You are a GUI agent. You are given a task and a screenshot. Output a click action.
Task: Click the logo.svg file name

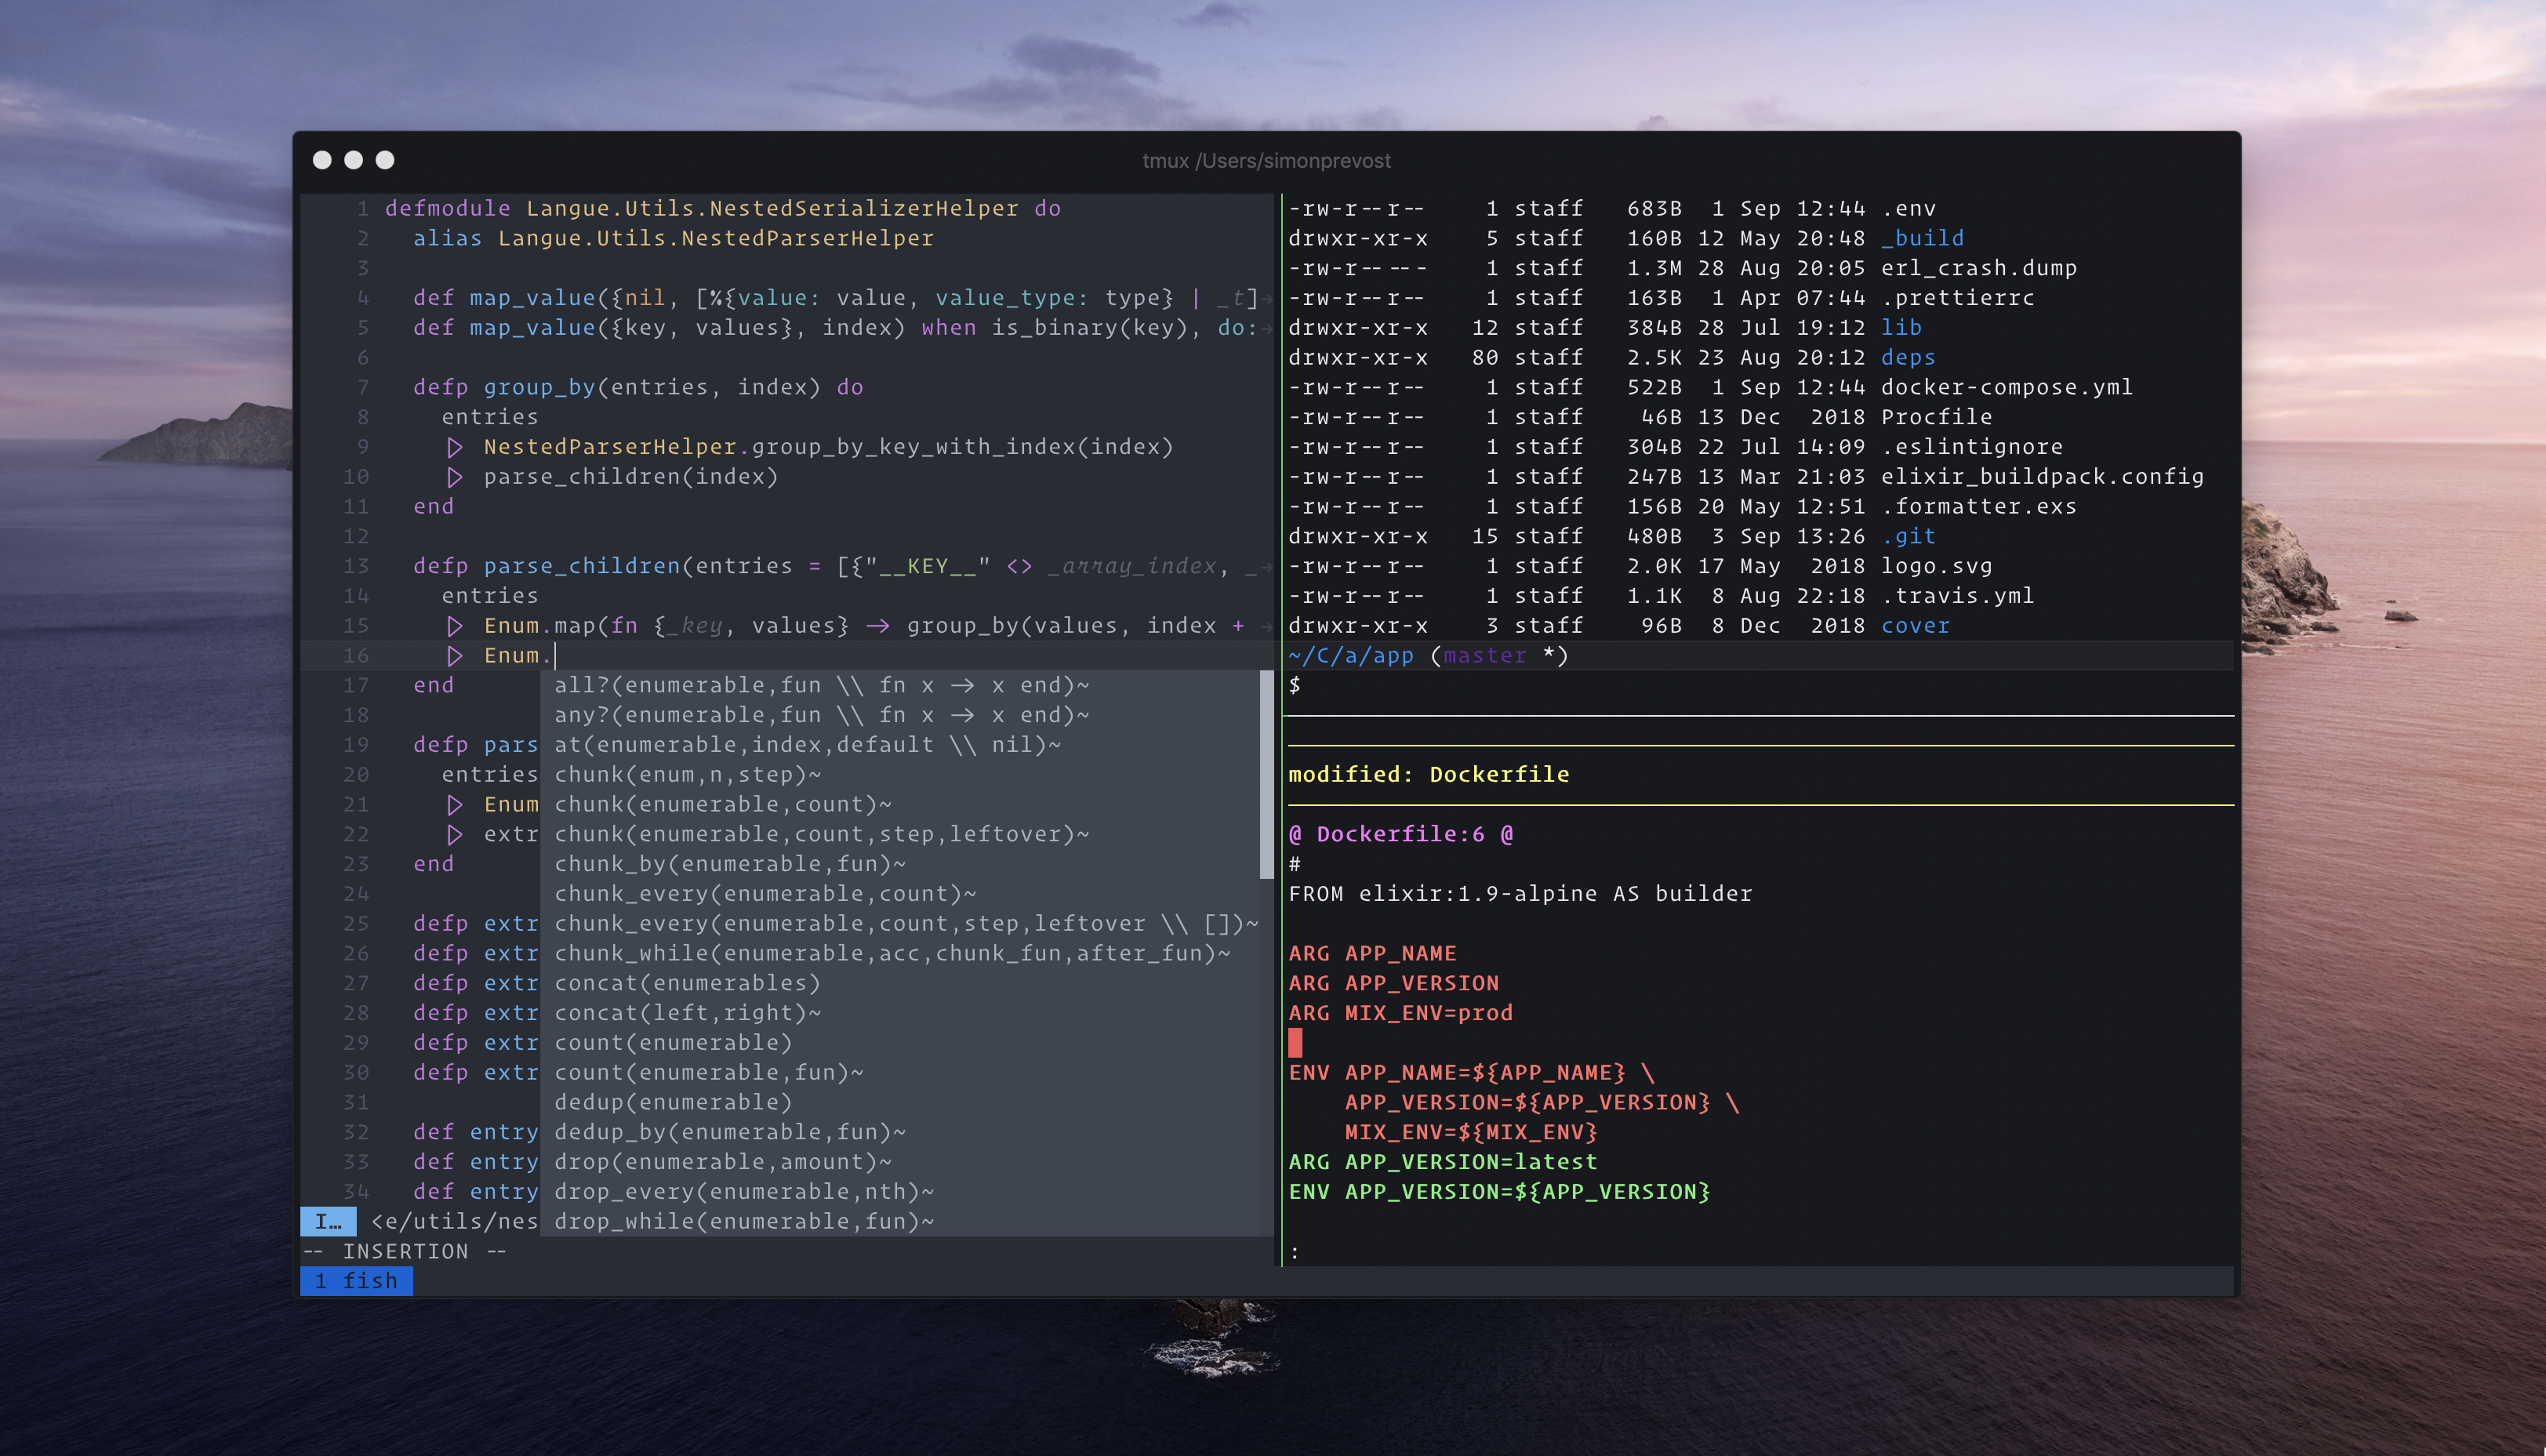pyautogui.click(x=1936, y=566)
